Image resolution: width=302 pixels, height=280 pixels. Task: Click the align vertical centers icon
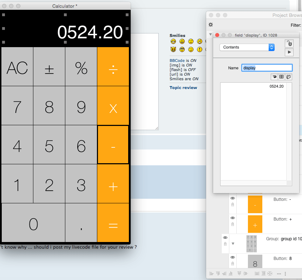click(x=239, y=273)
